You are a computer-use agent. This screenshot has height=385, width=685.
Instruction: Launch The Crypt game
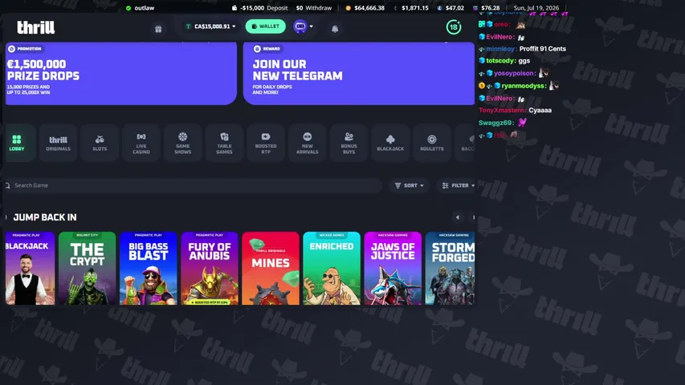[x=87, y=268]
